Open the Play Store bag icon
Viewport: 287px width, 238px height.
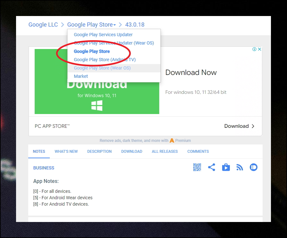(226, 167)
